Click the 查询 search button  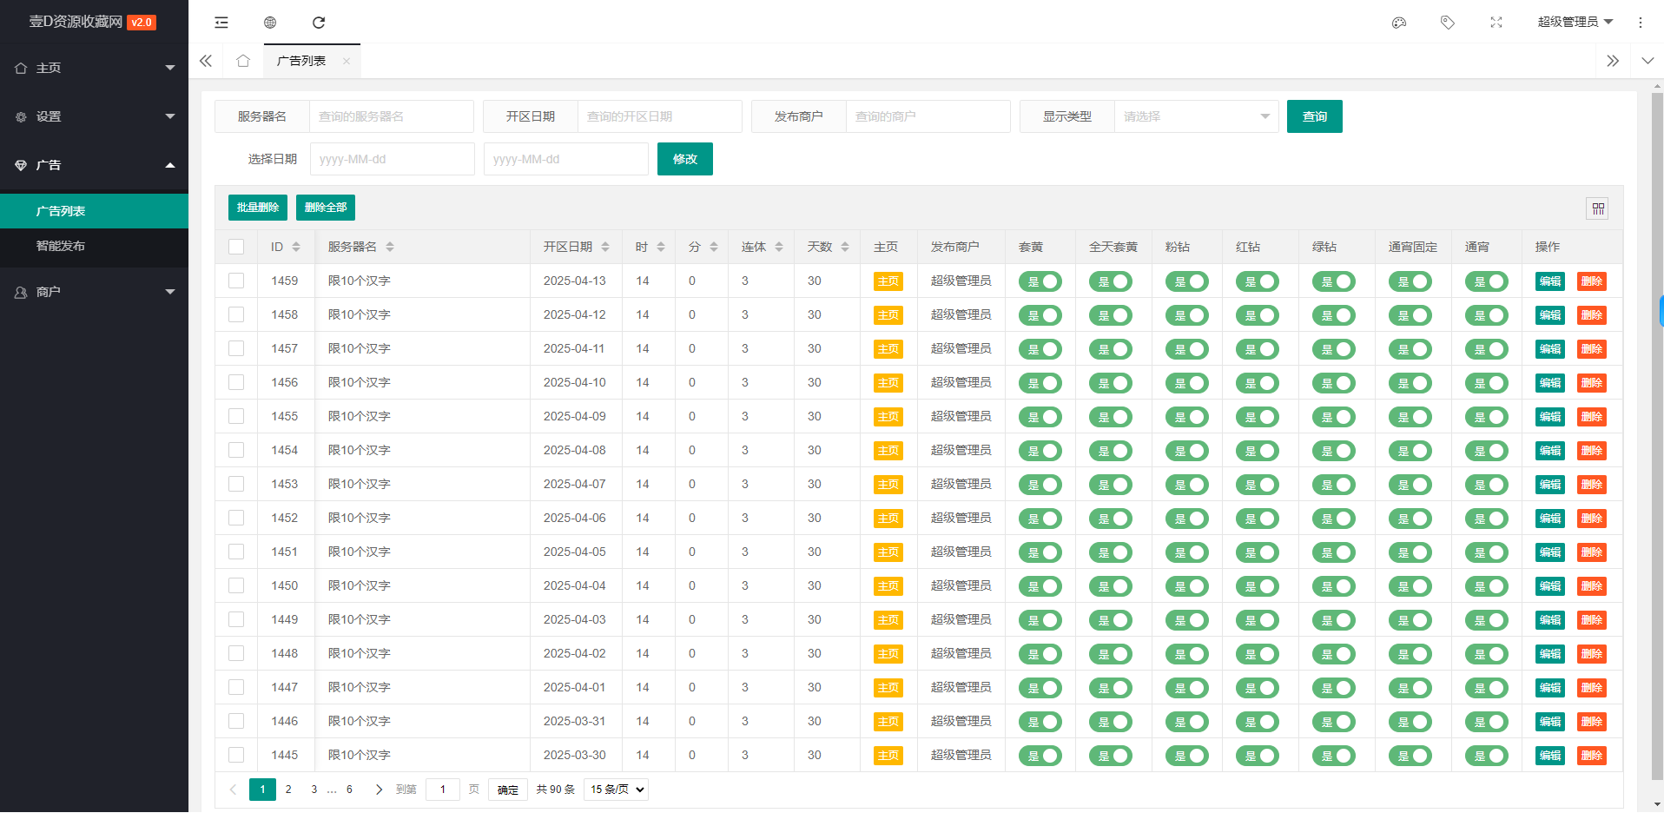[1314, 116]
